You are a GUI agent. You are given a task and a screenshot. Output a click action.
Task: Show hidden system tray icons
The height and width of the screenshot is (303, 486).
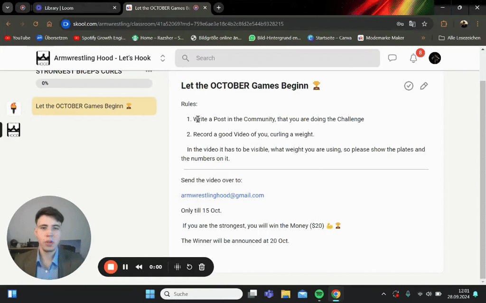click(383, 294)
